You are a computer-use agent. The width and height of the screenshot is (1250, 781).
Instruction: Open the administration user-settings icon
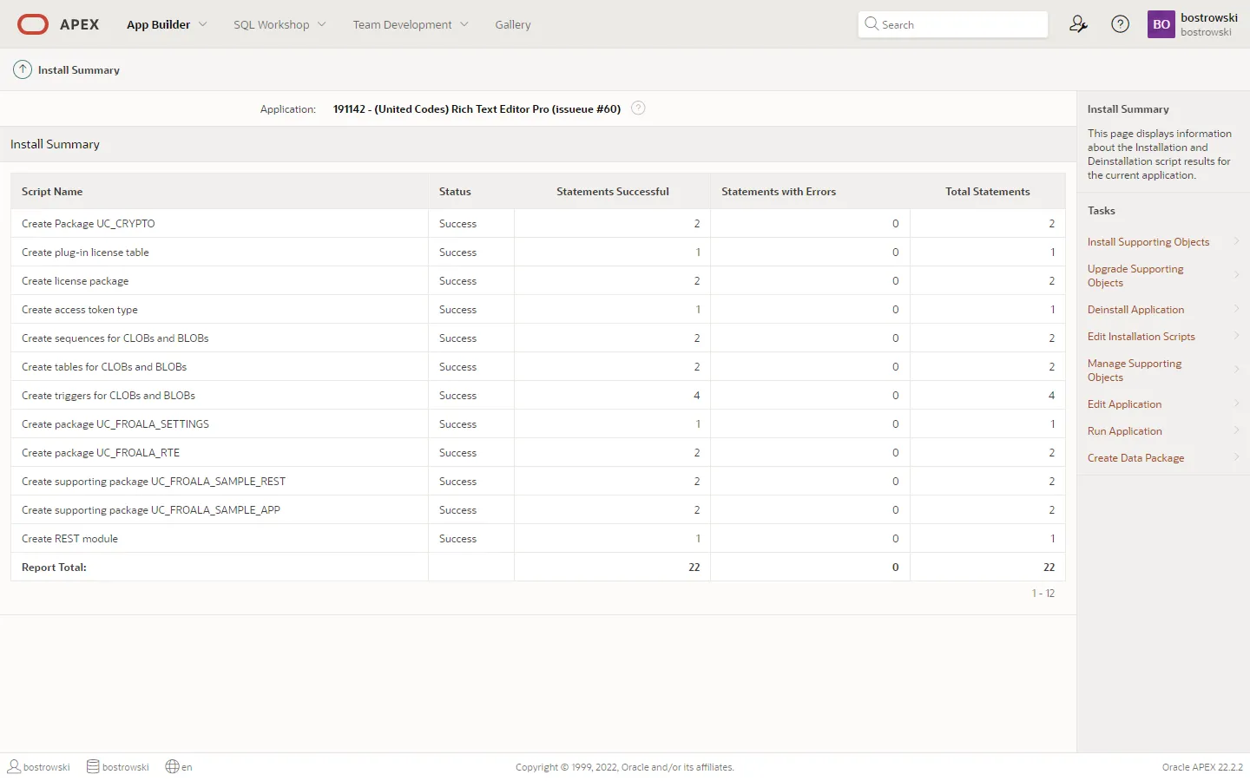click(x=1078, y=24)
